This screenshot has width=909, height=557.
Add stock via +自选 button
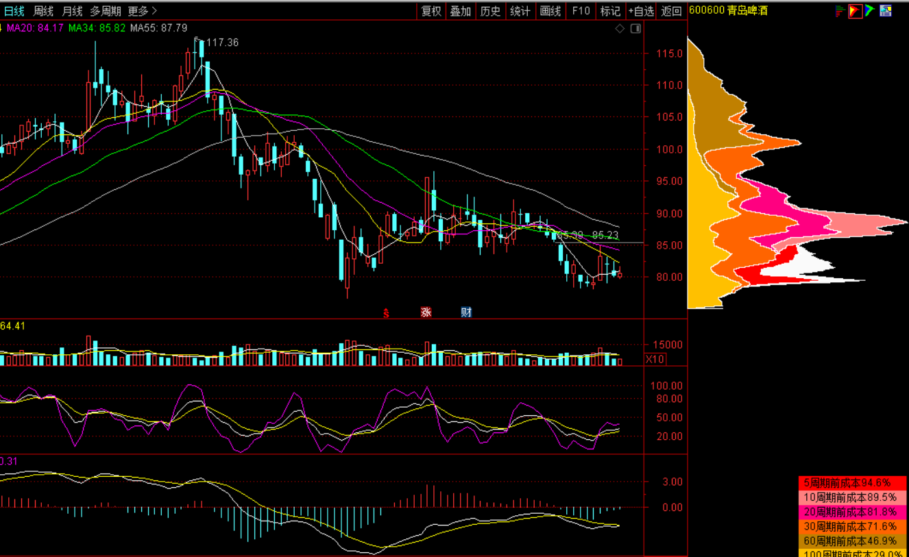pos(641,11)
